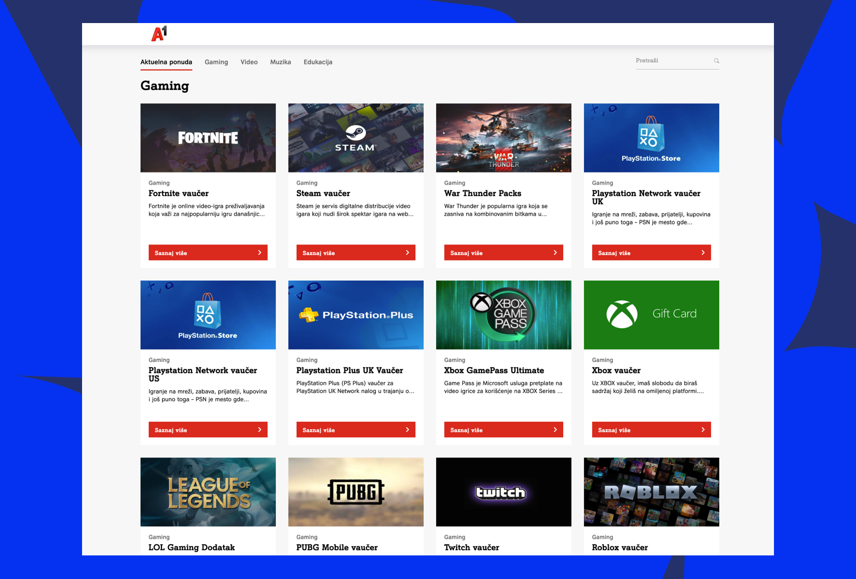The image size is (856, 579).
Task: Click the description starting 'Game Pass je Microsoft'
Action: coord(504,387)
